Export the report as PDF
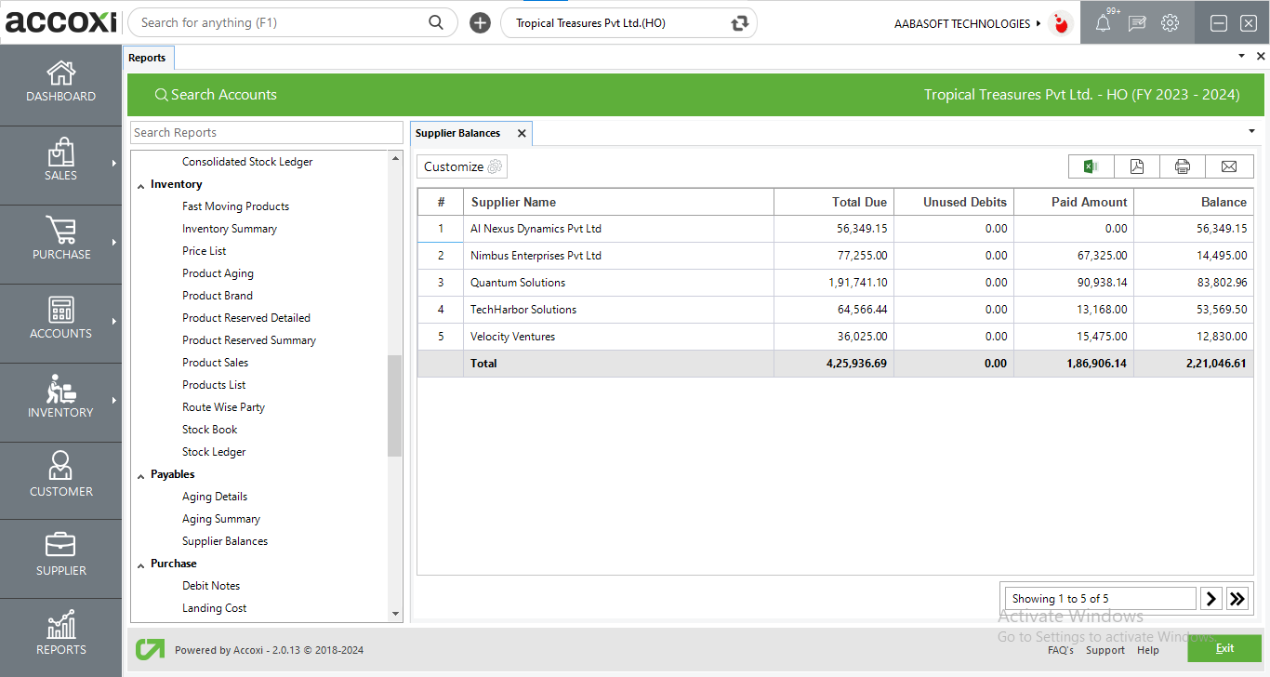Screen dimensions: 1270x677 (1136, 166)
